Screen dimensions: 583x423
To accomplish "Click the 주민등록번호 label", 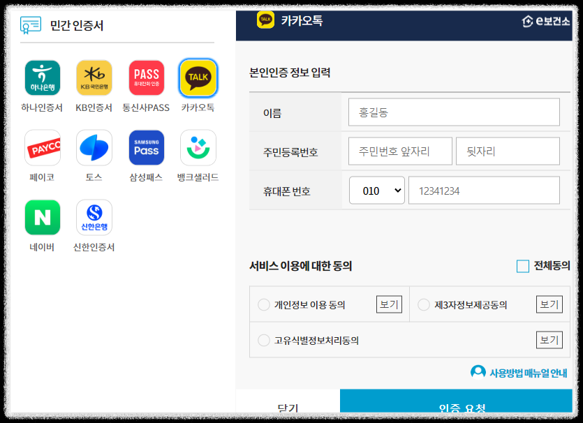I will pyautogui.click(x=290, y=152).
